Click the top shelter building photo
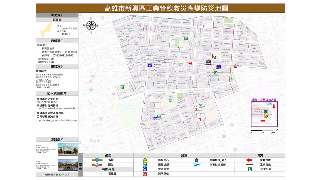This screenshot has height=180, width=321. tap(68, 149)
